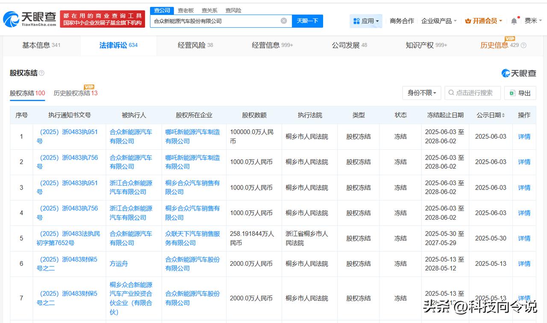Click the 2025-05-30 publication date cell

tap(491, 239)
